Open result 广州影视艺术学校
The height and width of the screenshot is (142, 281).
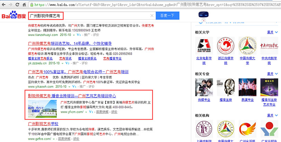(x=43, y=124)
